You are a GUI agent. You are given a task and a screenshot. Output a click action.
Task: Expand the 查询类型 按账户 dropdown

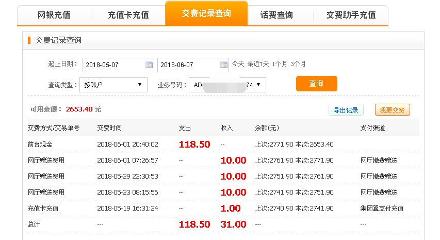113,85
